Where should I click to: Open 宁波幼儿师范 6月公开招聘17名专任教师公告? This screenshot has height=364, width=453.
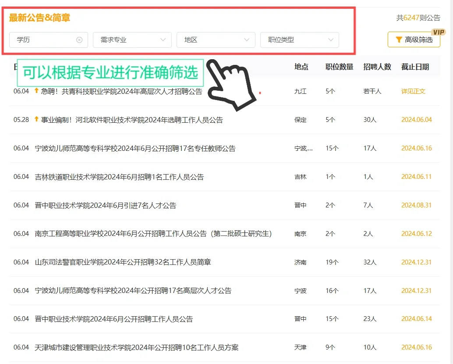point(135,148)
